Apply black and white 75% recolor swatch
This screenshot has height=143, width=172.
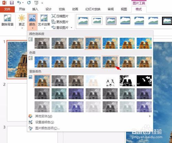pos(144,81)
